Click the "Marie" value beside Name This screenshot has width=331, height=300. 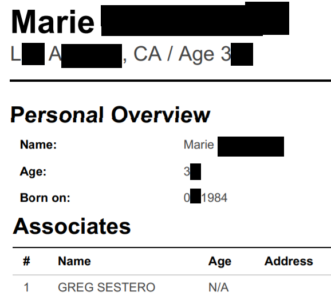click(199, 145)
